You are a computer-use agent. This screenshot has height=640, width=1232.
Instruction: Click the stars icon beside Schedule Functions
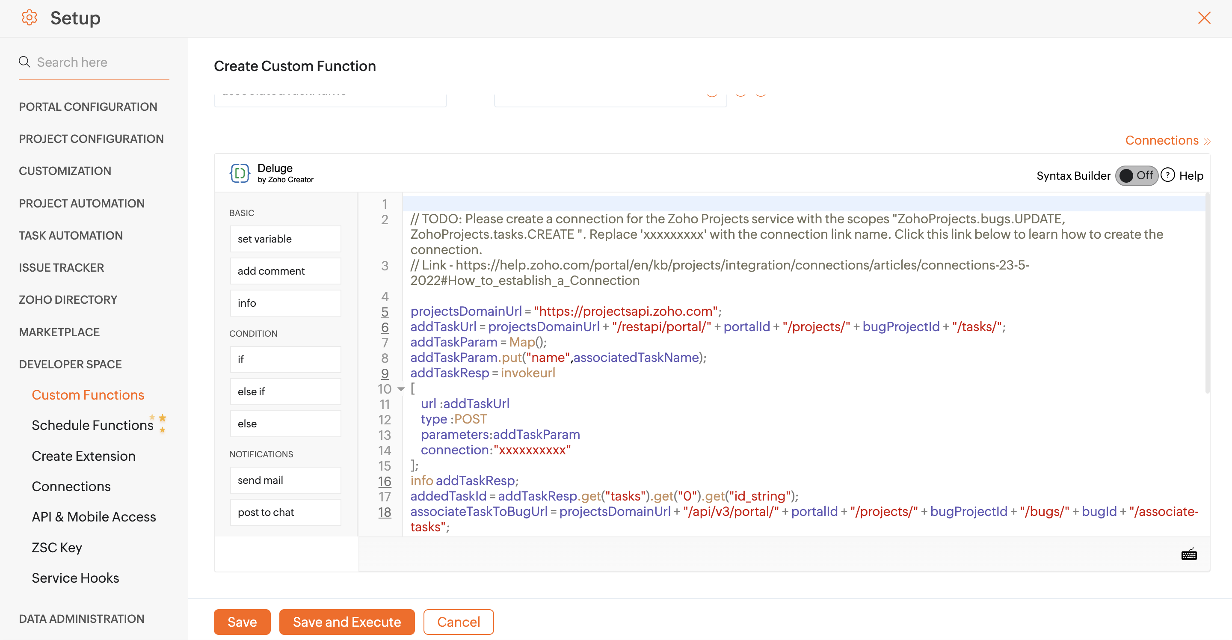159,423
